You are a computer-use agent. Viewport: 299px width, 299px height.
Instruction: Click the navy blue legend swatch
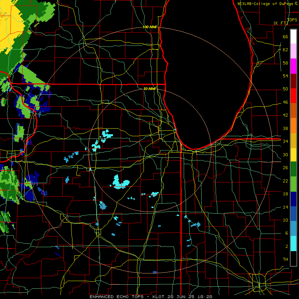tap(293, 199)
